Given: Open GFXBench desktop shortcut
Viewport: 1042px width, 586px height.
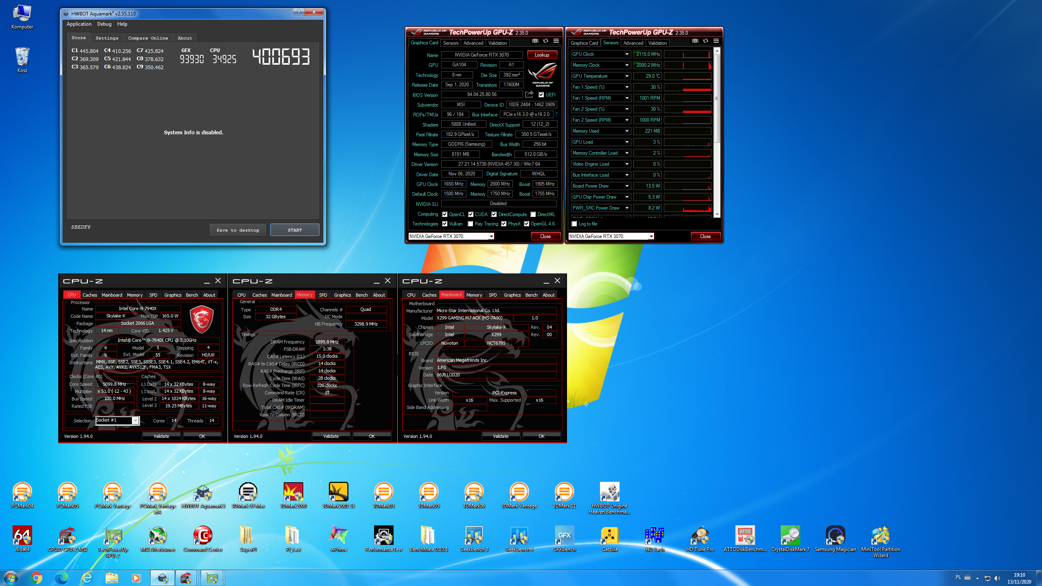Looking at the screenshot, I should [x=564, y=539].
